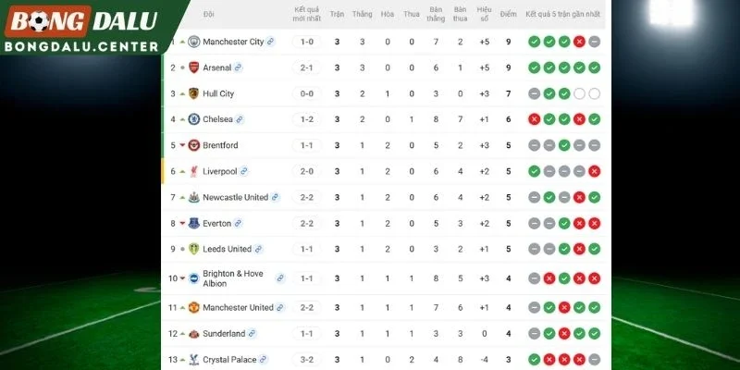Open the Brighton & Hove Albion team page
Screen dimensions: 740x370
(233, 278)
